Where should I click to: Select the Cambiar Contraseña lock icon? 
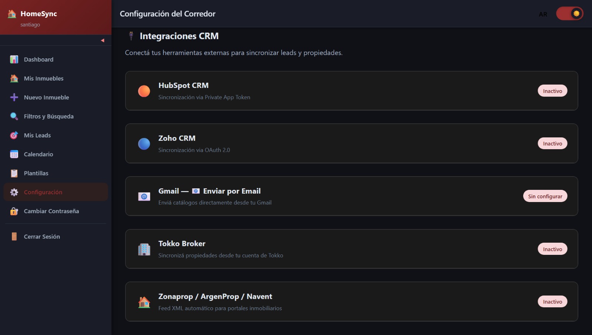click(14, 211)
